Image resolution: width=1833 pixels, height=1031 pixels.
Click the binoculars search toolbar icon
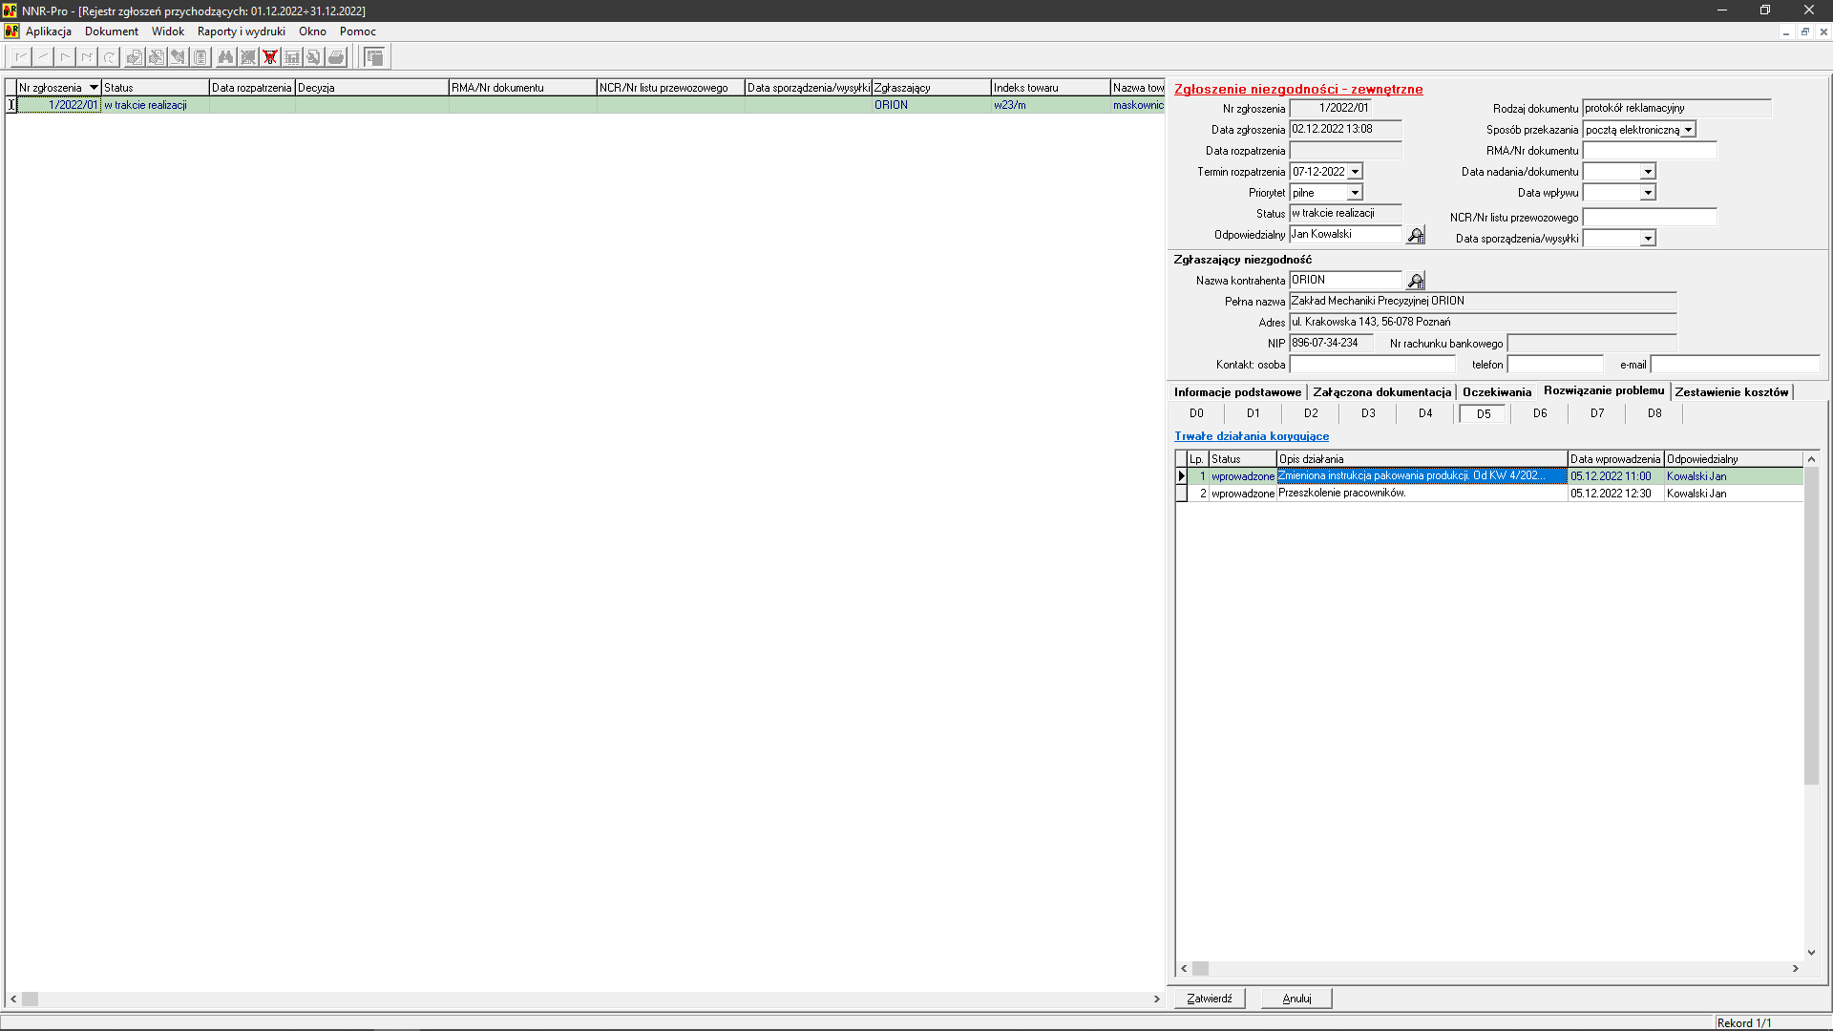coord(225,57)
